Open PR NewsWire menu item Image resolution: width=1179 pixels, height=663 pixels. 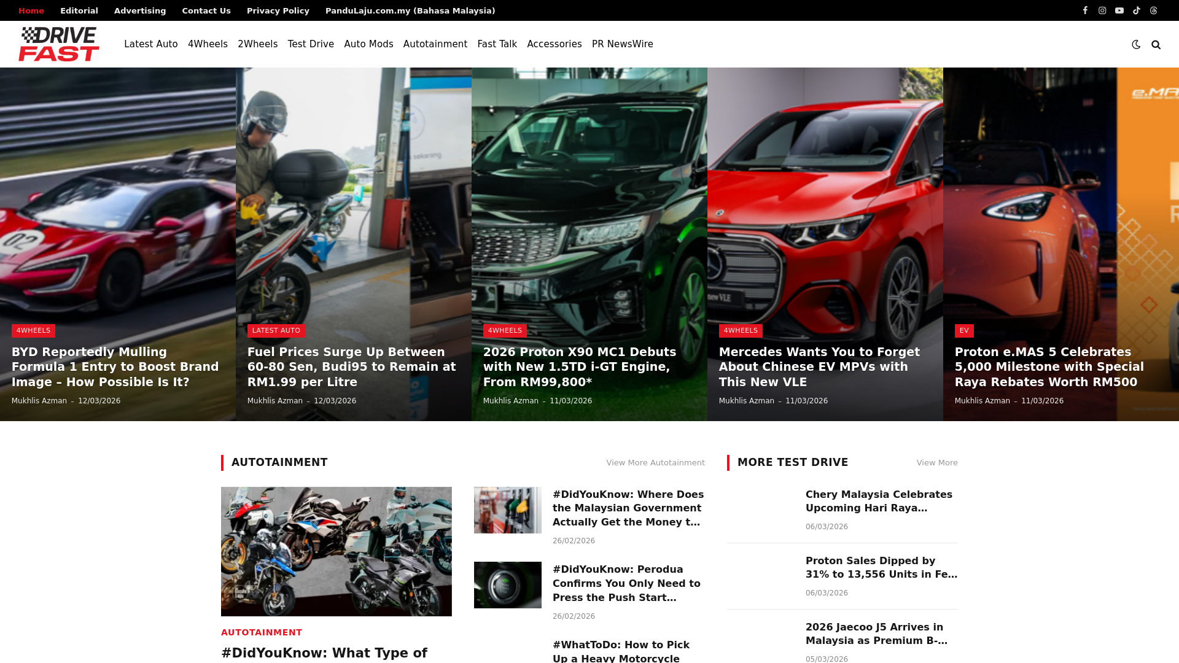tap(623, 44)
